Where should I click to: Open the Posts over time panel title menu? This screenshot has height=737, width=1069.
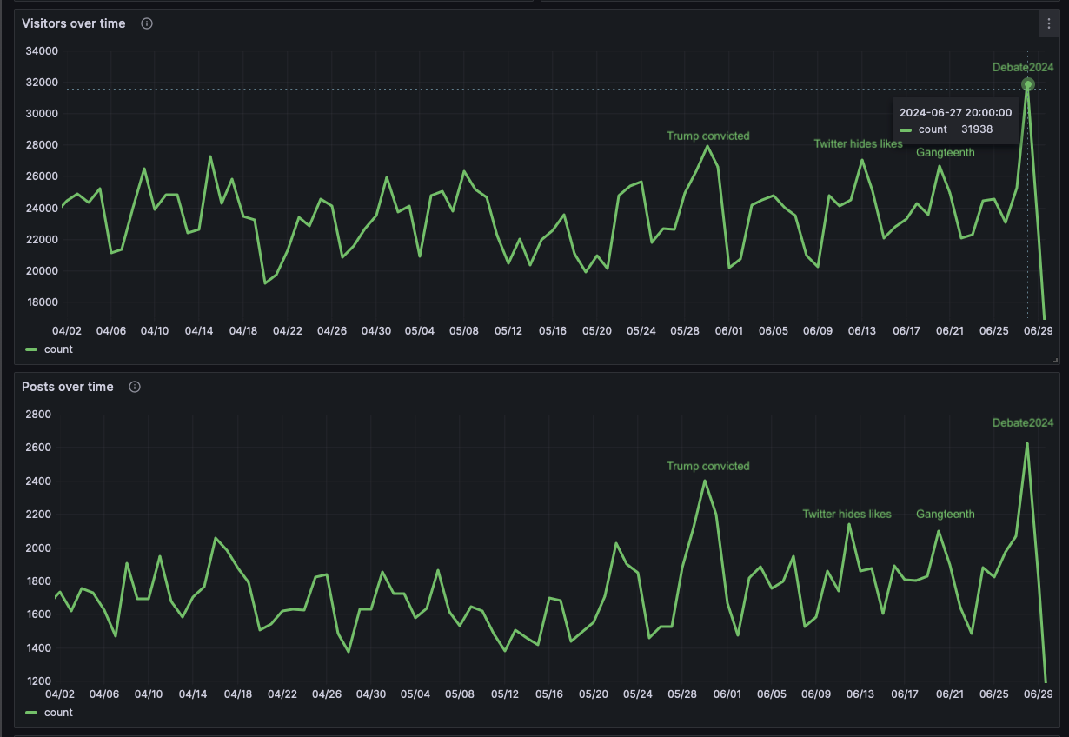pos(69,387)
